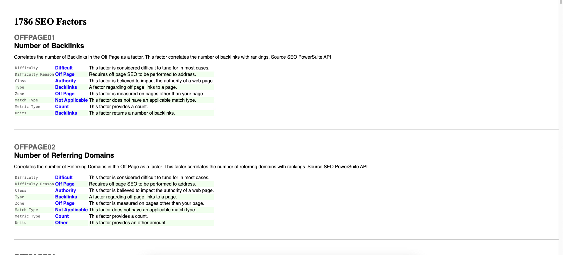Follow OFFPAGE01 Type Backlinks link

[x=66, y=87]
